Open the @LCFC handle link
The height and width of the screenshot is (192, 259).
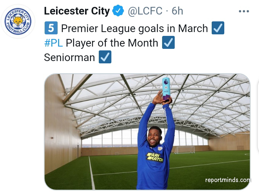click(145, 11)
